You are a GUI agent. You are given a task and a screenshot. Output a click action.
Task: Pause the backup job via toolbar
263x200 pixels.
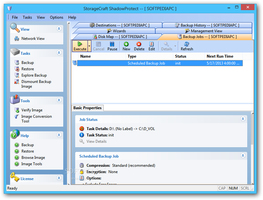point(112,46)
